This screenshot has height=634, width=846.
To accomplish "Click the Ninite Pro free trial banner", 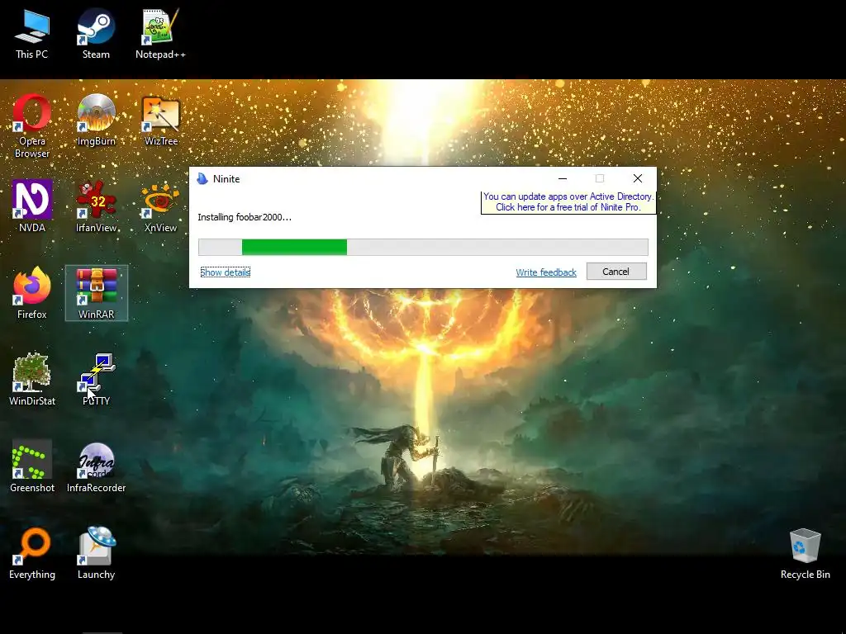I will click(x=568, y=201).
